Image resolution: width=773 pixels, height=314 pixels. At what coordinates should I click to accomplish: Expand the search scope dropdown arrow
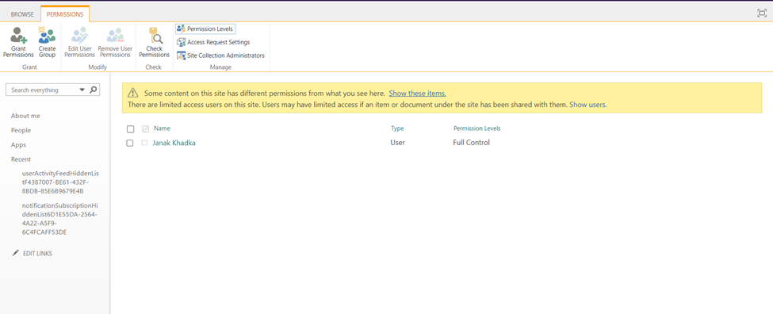pyautogui.click(x=82, y=90)
